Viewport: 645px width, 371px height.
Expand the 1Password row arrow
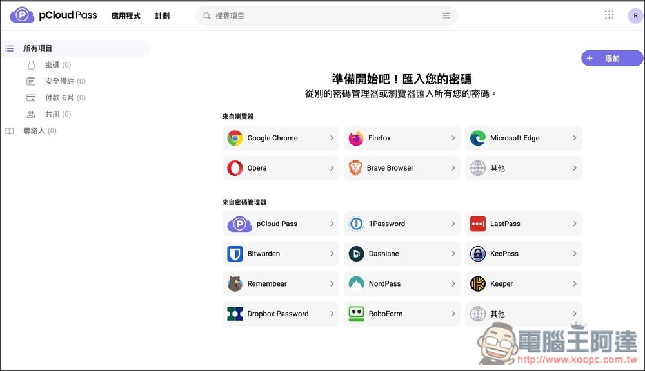[x=453, y=224]
